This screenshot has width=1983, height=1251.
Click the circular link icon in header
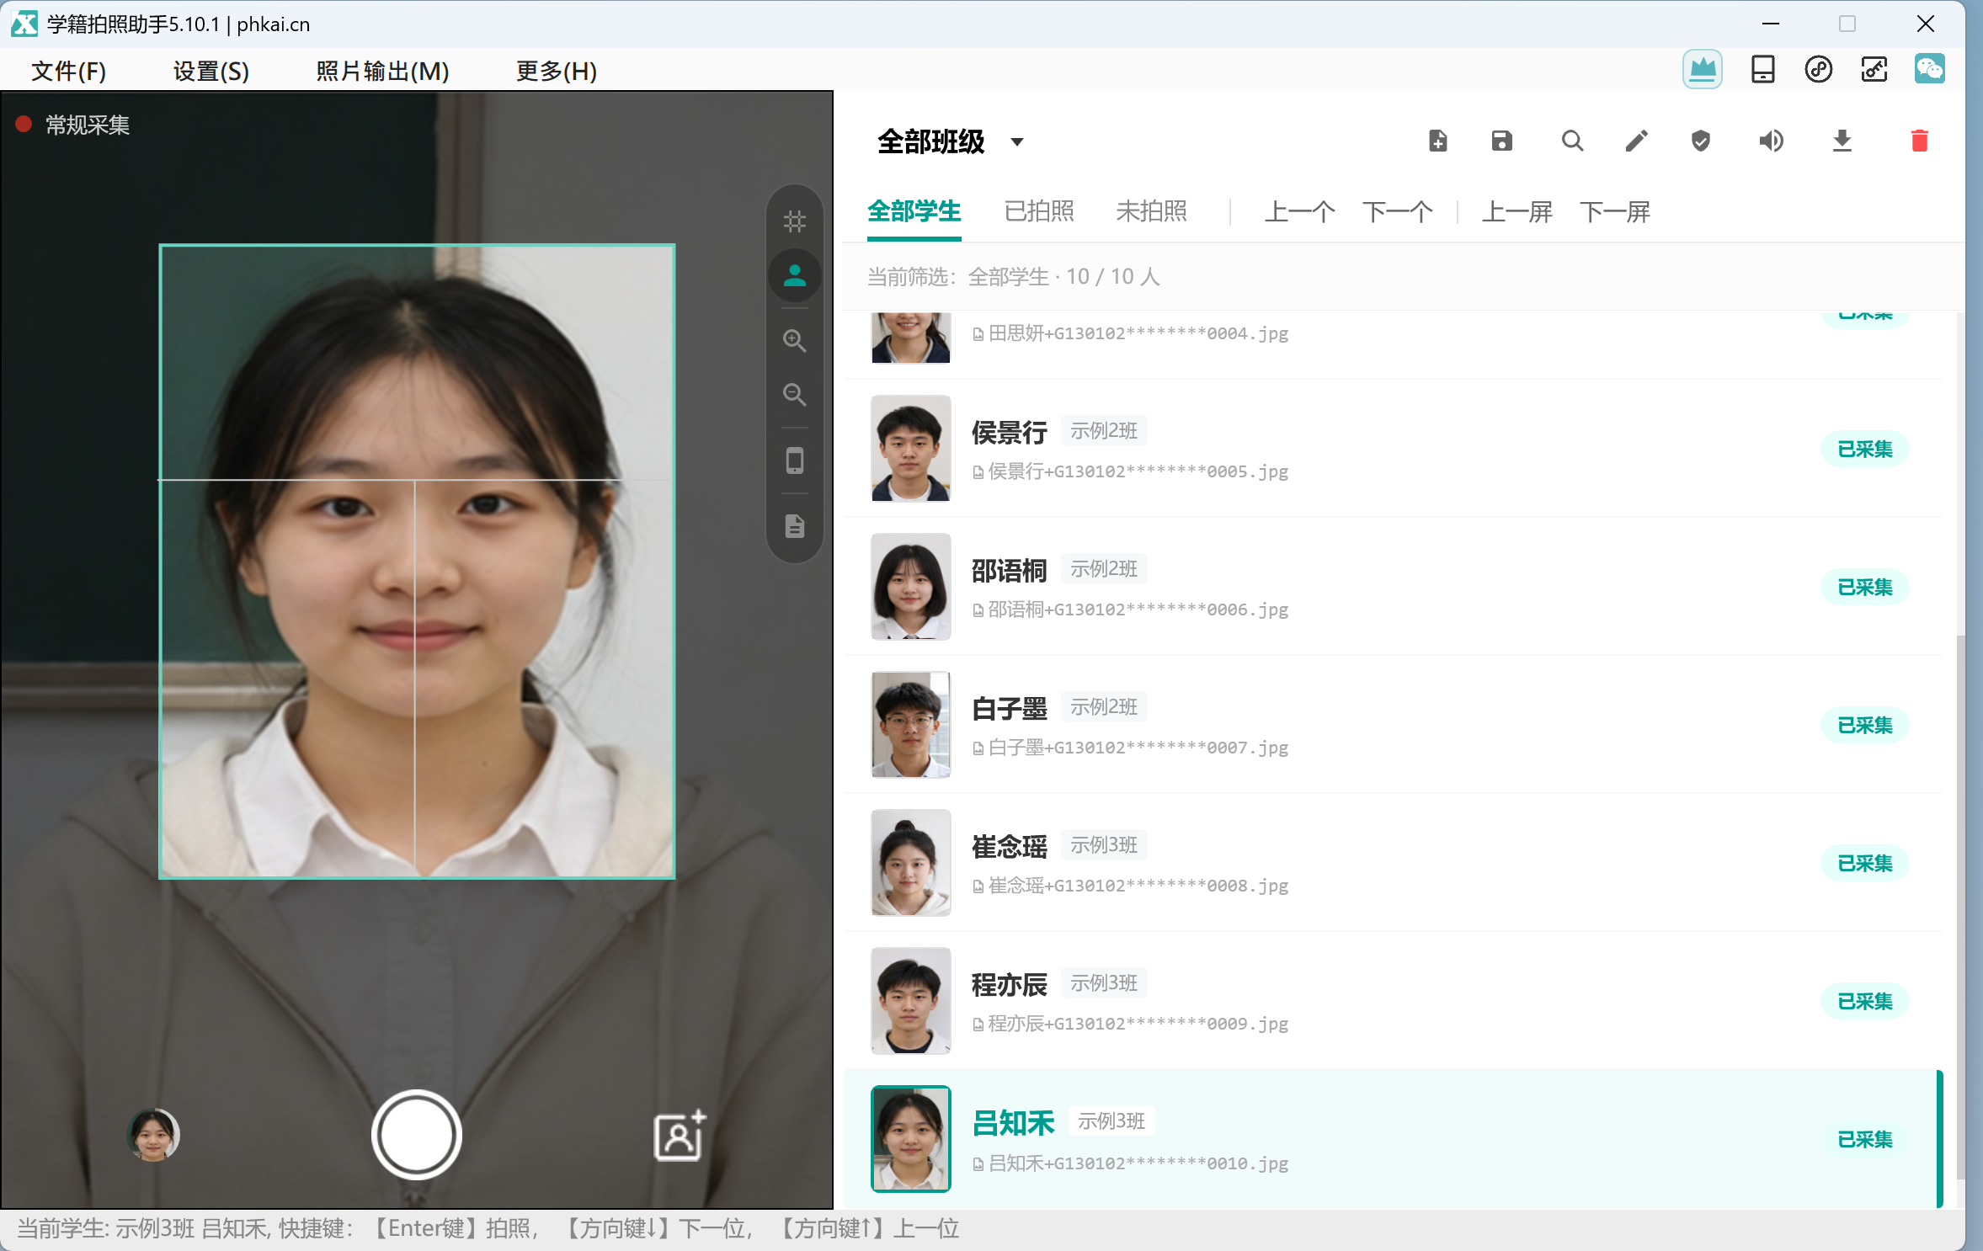point(1818,69)
